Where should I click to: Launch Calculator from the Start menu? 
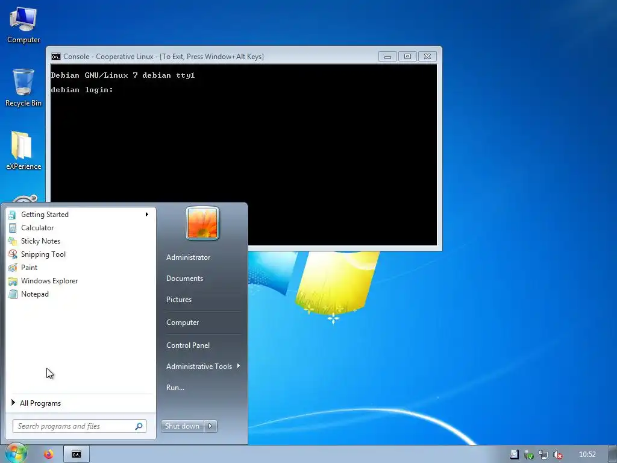[81, 228]
